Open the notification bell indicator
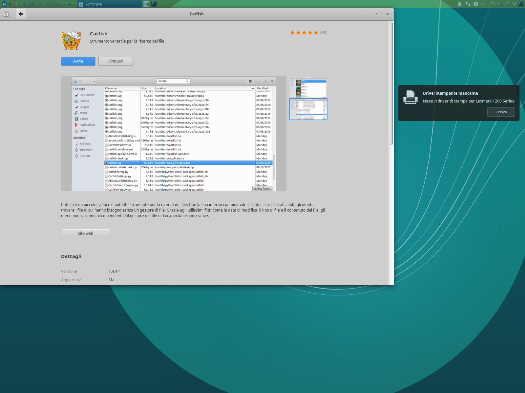Viewport: 525px width, 393px height. click(460, 4)
